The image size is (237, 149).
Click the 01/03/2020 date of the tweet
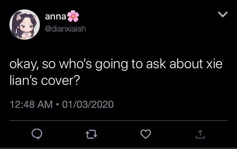tap(88, 104)
